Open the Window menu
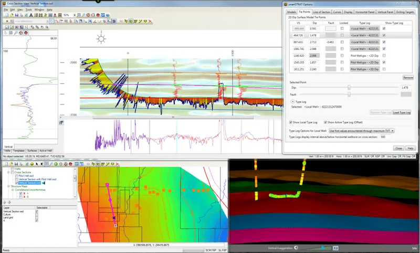 39,9
